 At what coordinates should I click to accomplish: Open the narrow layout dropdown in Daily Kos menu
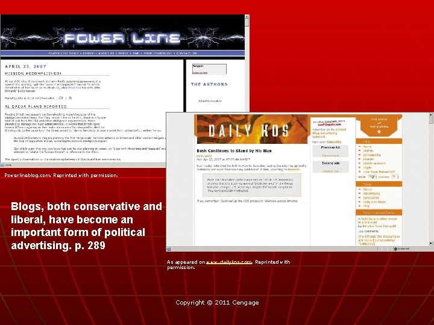tap(395, 177)
